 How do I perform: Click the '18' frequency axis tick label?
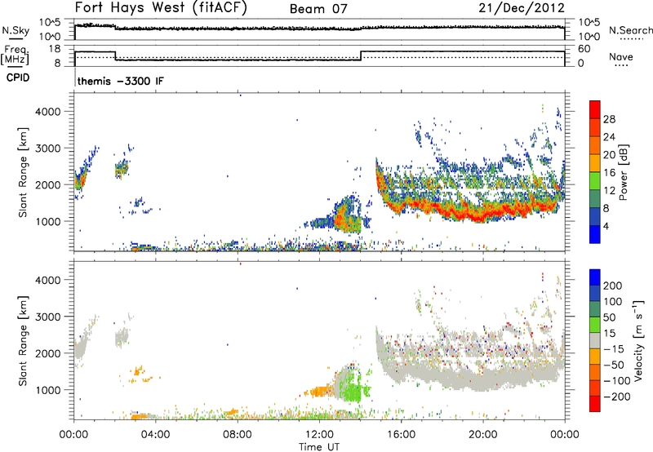[55, 49]
